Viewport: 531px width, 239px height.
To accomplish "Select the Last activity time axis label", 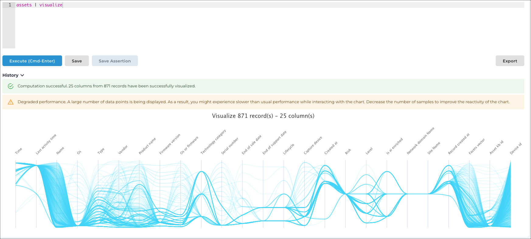I will point(46,144).
